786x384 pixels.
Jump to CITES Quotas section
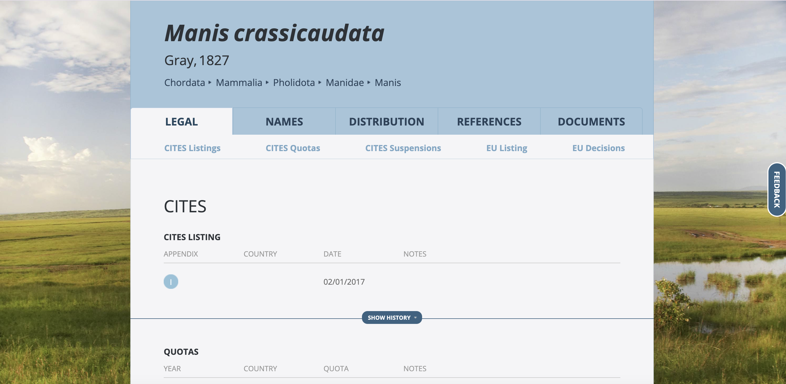pyautogui.click(x=293, y=148)
